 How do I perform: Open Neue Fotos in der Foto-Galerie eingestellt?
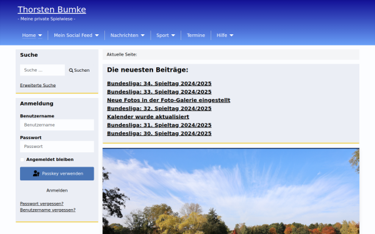[x=169, y=100]
